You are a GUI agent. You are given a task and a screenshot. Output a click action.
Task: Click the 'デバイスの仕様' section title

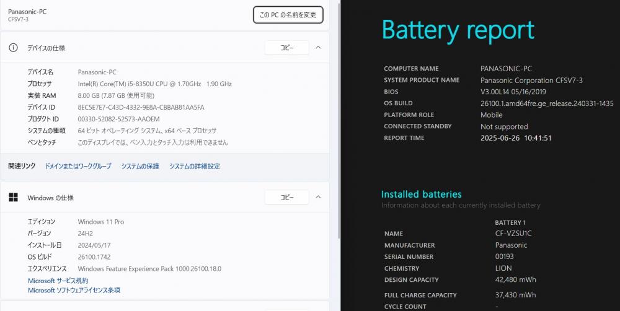pyautogui.click(x=46, y=48)
